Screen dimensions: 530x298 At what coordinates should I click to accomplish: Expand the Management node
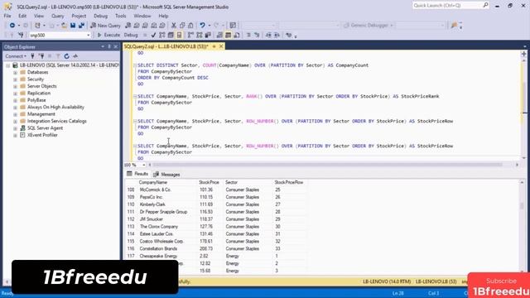(15, 114)
